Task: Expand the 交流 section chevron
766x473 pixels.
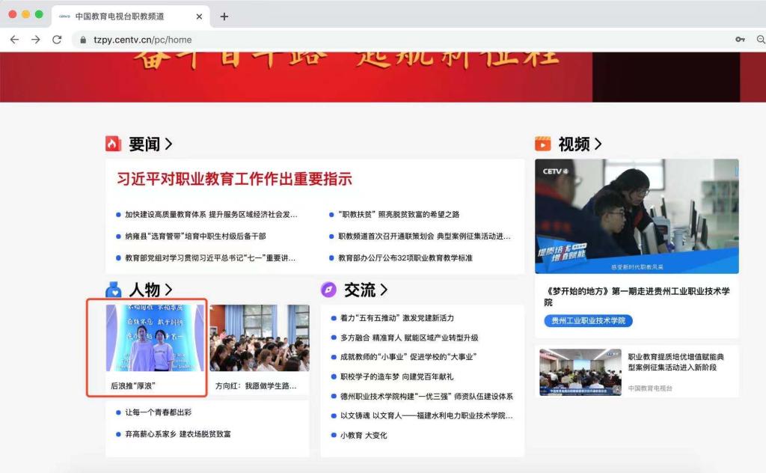Action: tap(384, 290)
